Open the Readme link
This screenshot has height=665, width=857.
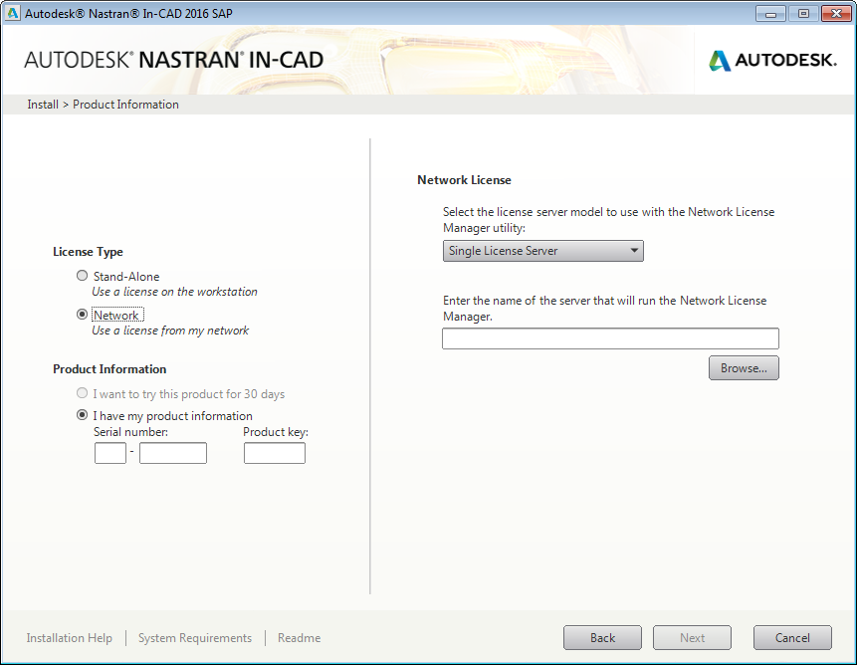point(299,638)
